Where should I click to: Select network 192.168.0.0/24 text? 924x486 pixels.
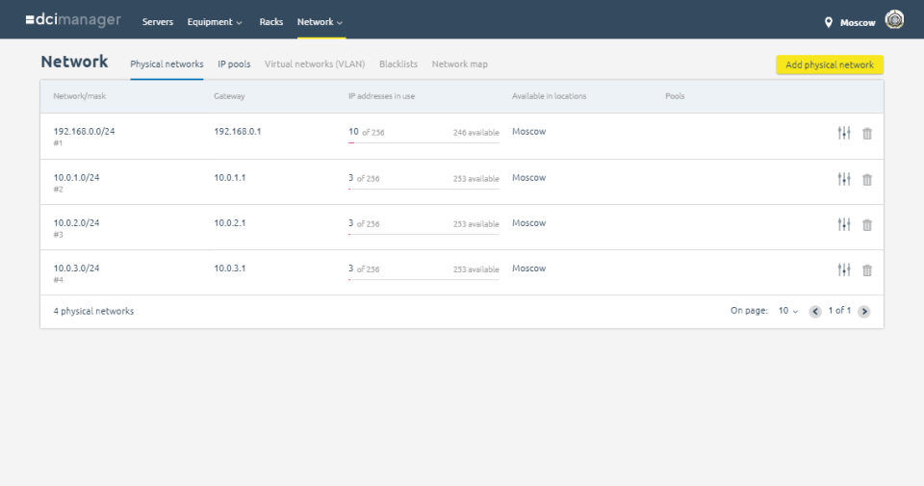pos(85,132)
